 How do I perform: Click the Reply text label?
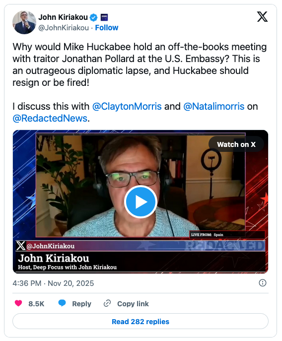[81, 304]
